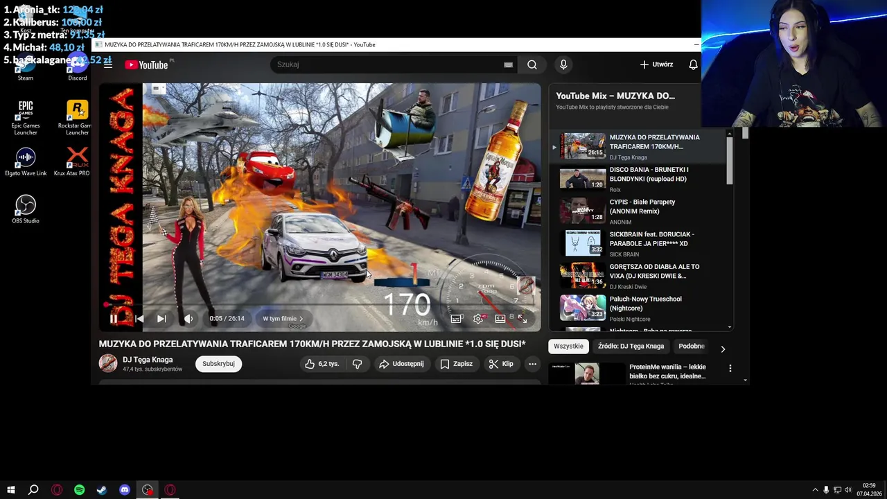
Task: Open the 'W tym filmie' chapters chip
Action: pyautogui.click(x=283, y=319)
